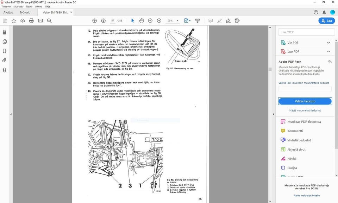Open the layers panel in left sidebar

(x=5, y=70)
